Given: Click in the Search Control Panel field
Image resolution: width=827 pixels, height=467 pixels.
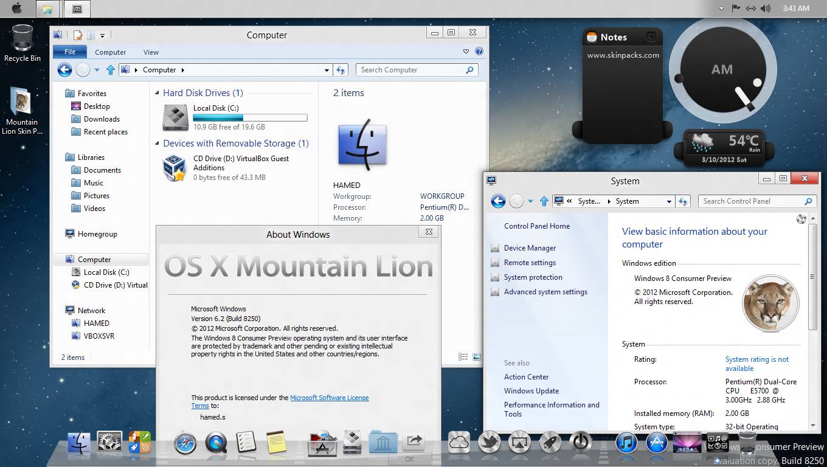Looking at the screenshot, I should [x=758, y=201].
